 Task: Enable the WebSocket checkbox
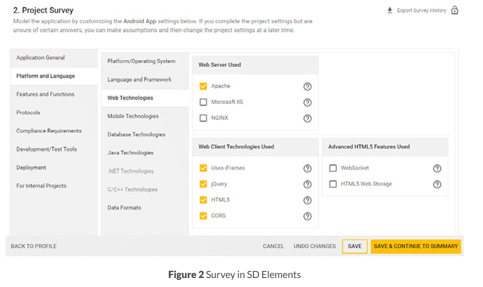click(x=333, y=168)
